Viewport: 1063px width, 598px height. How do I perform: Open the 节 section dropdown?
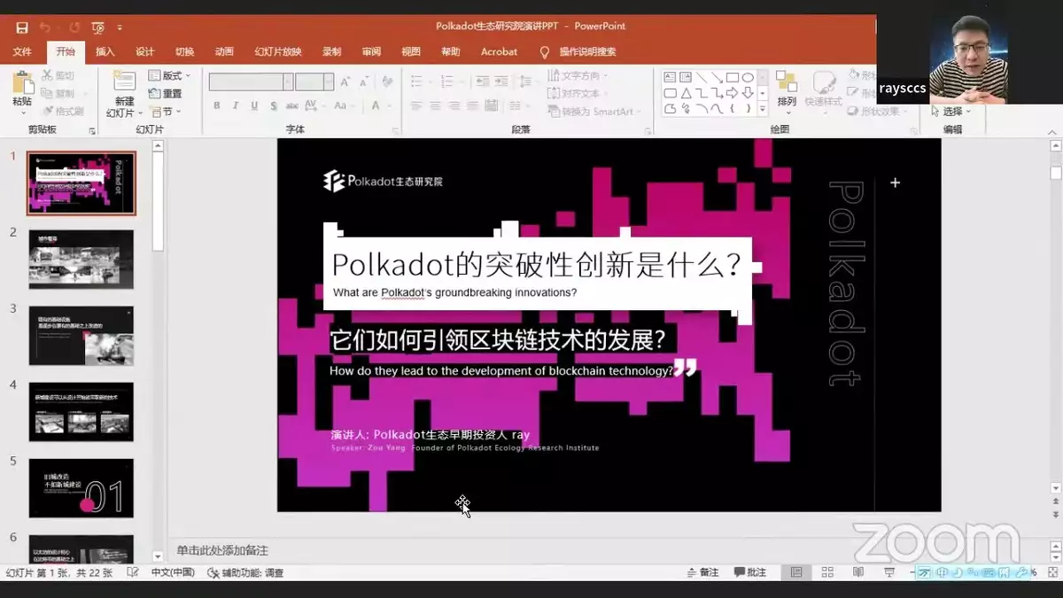[x=166, y=111]
